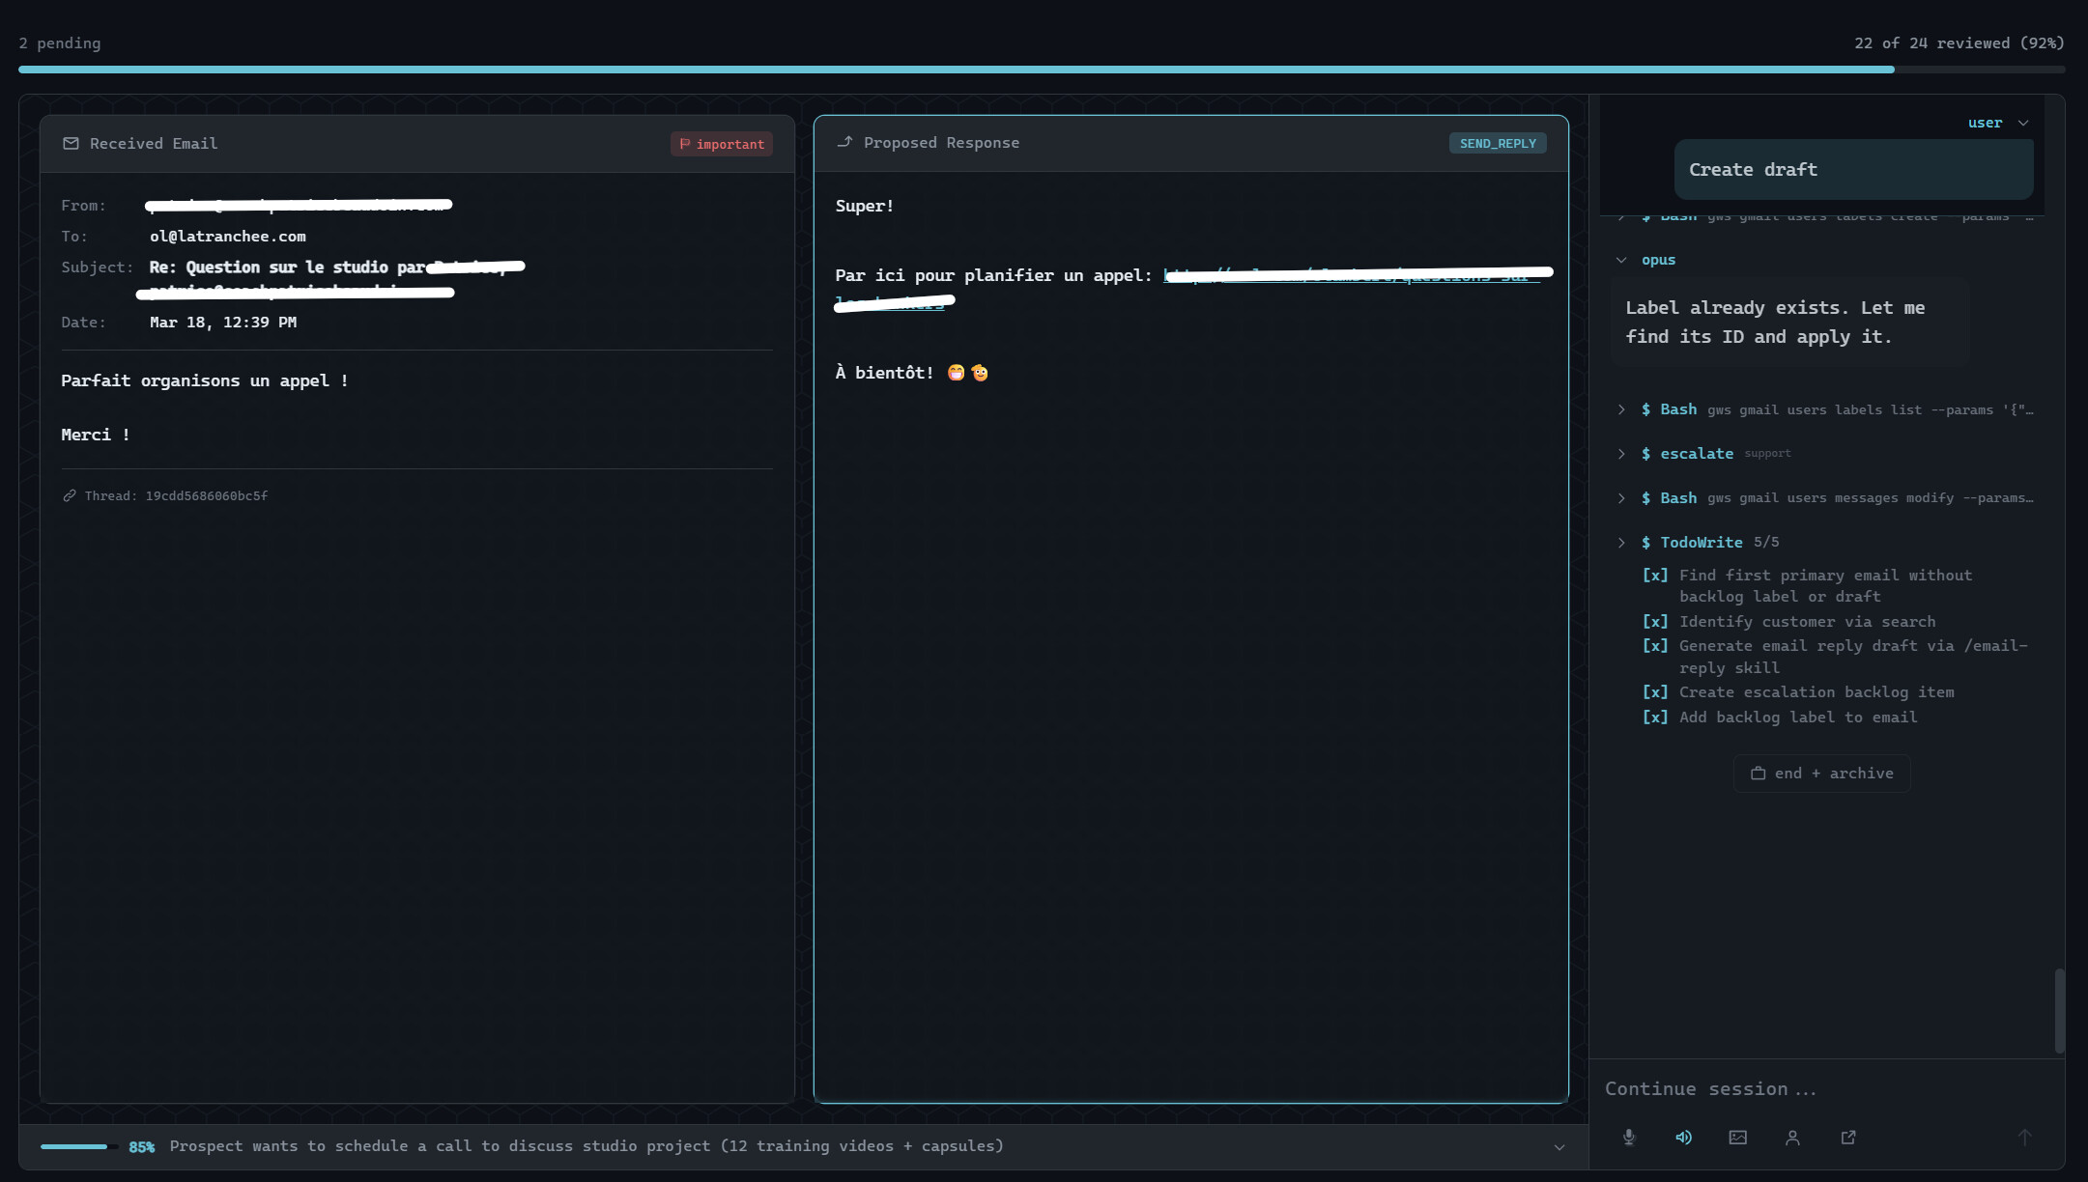The height and width of the screenshot is (1182, 2088).
Task: Open the call scheduling link
Action: point(1353,276)
